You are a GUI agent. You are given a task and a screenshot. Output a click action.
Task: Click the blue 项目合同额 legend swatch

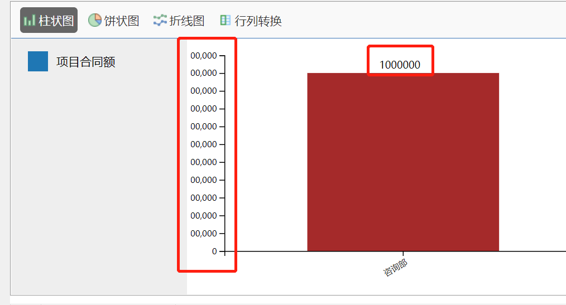(x=38, y=61)
